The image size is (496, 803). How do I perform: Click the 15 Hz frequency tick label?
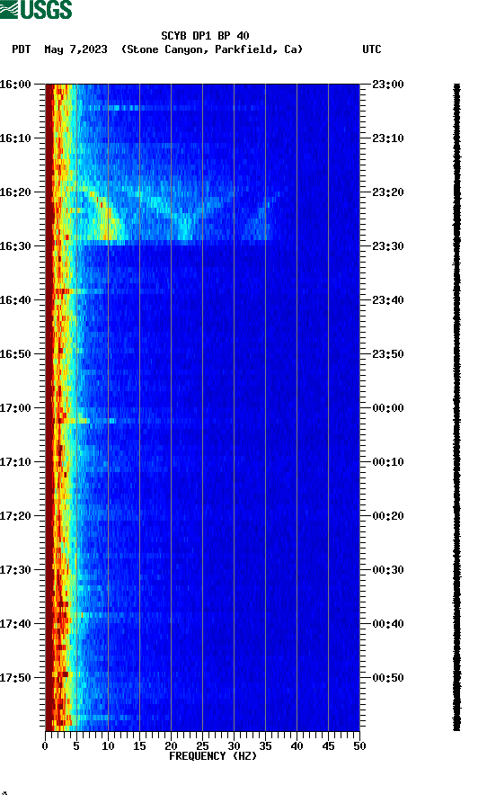[139, 746]
